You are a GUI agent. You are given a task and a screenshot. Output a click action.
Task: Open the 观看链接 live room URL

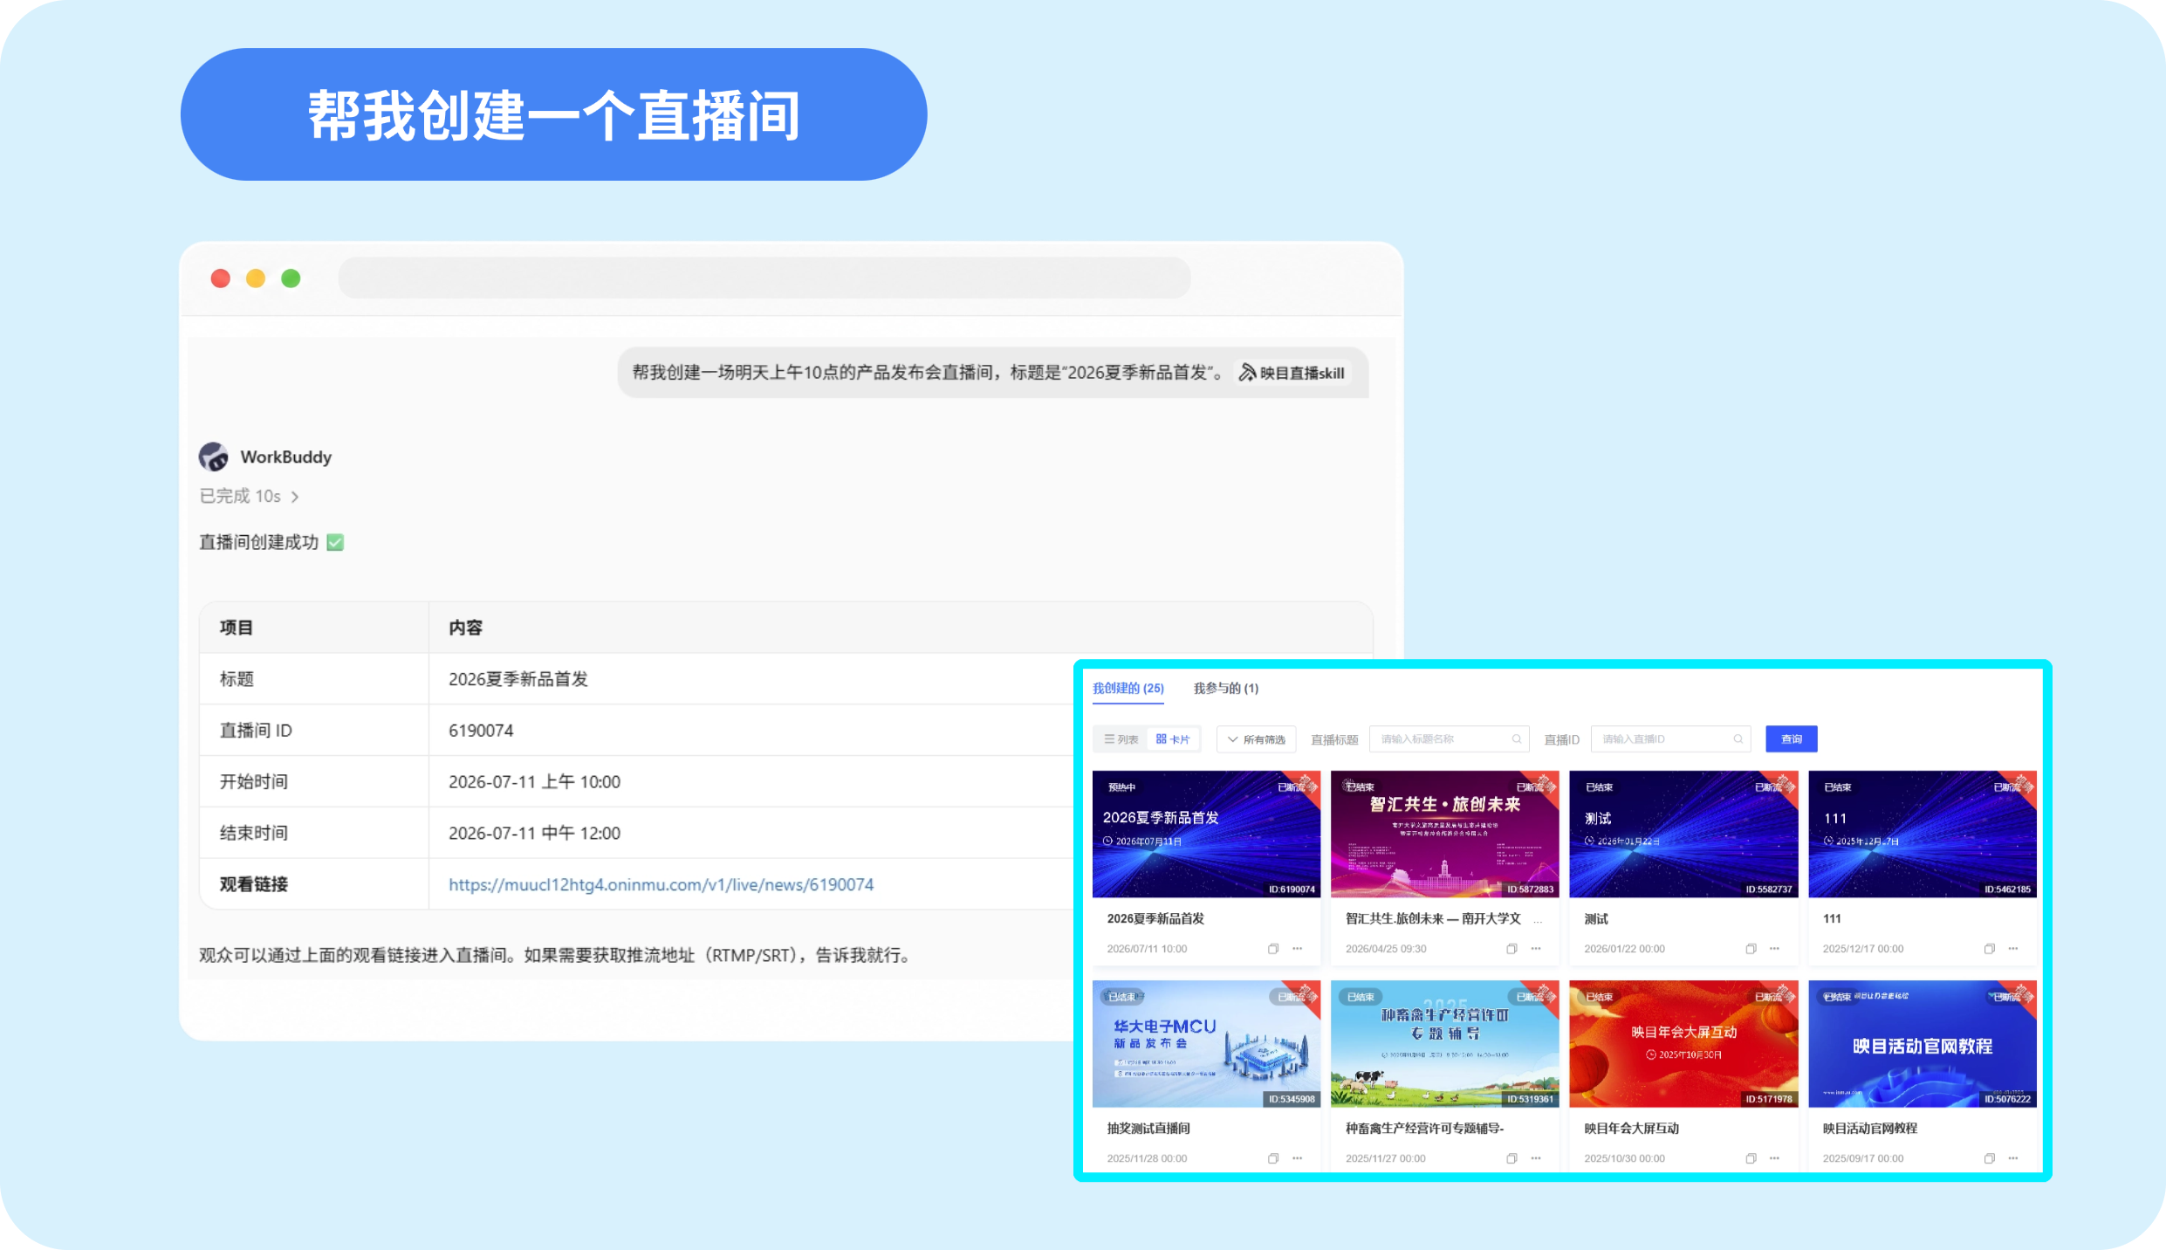pos(661,884)
